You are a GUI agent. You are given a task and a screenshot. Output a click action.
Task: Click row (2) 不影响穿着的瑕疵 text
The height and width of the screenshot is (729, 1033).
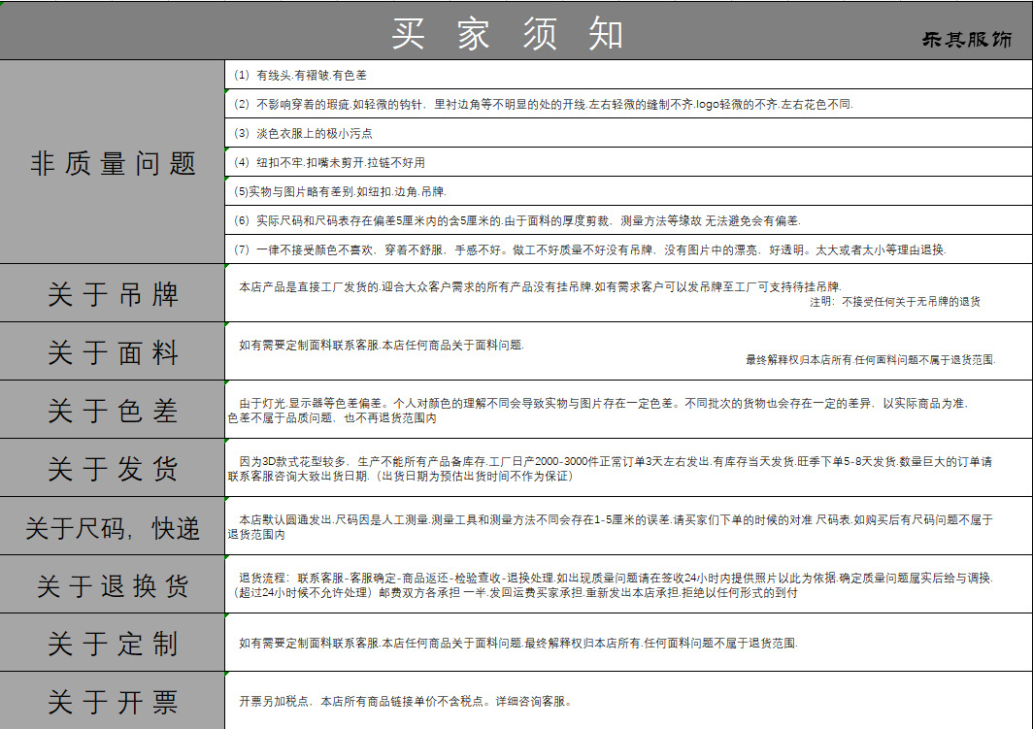(x=544, y=105)
